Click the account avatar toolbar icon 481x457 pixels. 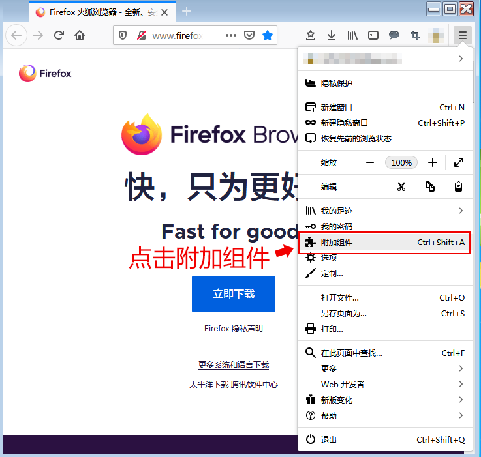436,36
